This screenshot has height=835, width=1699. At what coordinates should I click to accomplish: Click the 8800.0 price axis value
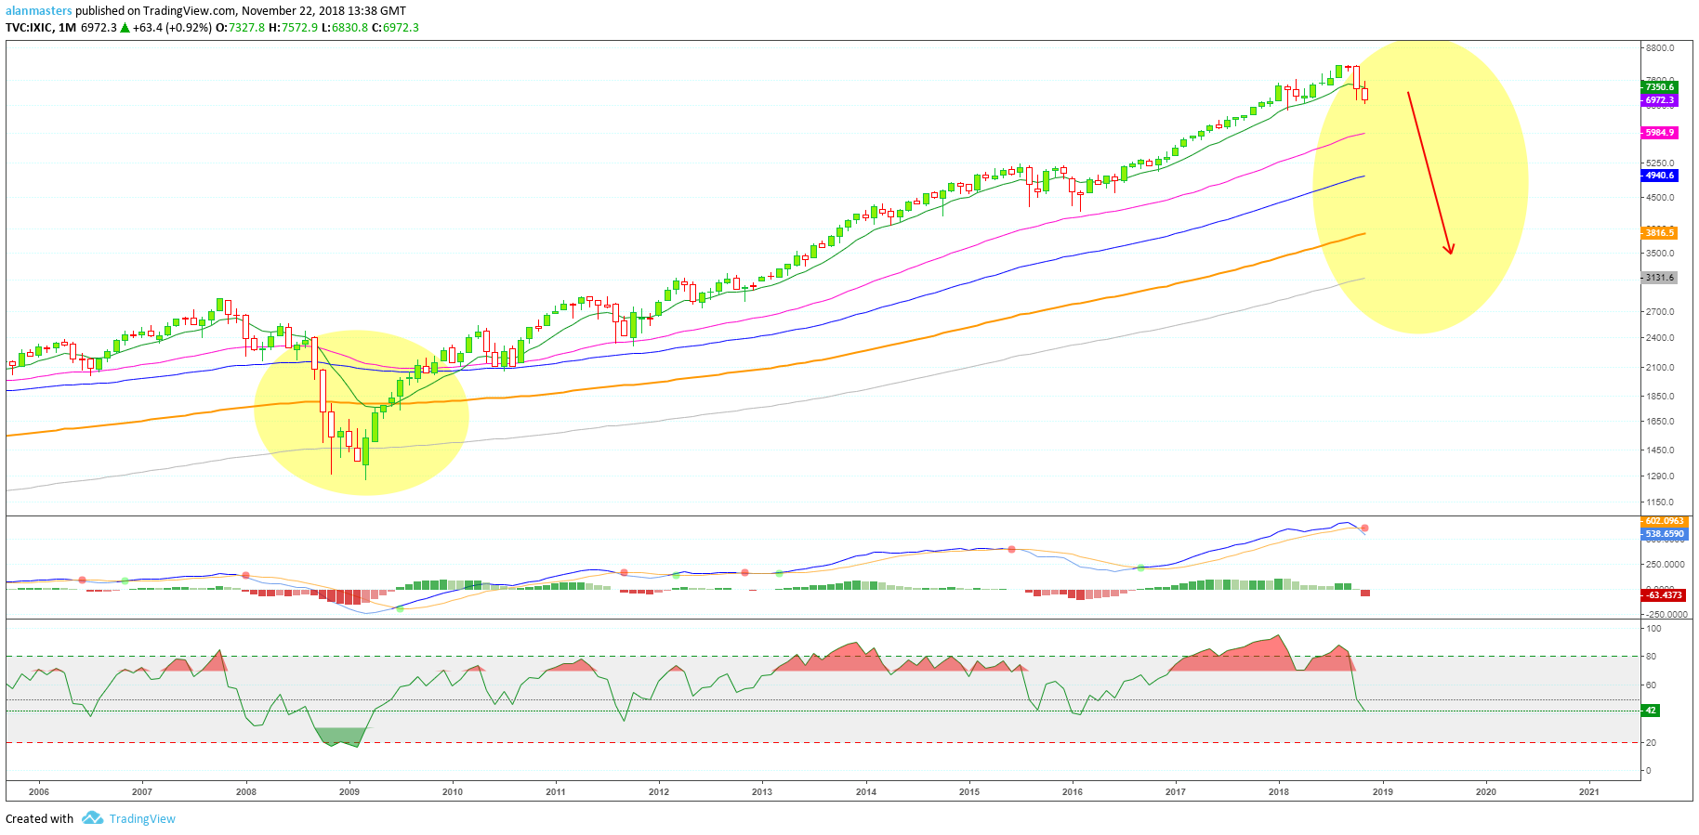coord(1660,48)
